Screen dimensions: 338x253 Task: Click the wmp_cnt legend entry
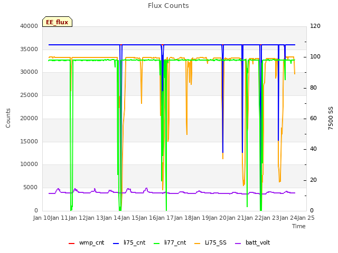[x=86, y=242]
